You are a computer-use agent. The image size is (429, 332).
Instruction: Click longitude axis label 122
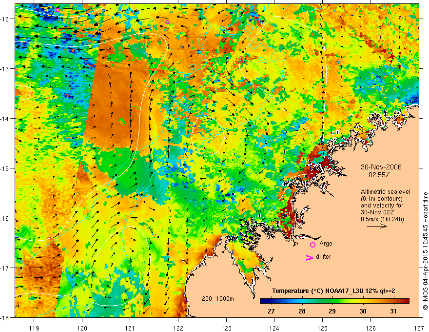[178, 328]
